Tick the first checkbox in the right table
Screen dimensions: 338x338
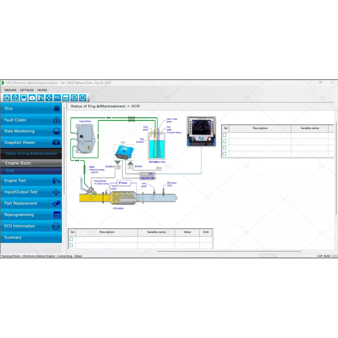point(224,135)
